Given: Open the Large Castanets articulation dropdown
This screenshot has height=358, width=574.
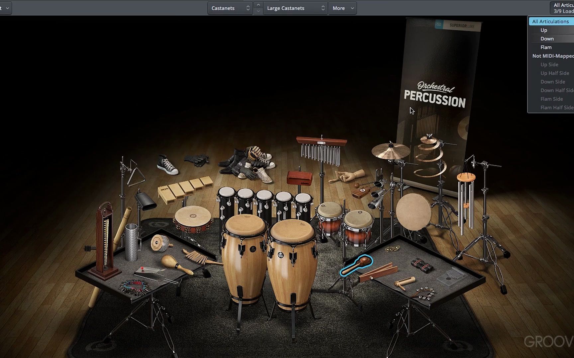Looking at the screenshot, I should coord(294,8).
